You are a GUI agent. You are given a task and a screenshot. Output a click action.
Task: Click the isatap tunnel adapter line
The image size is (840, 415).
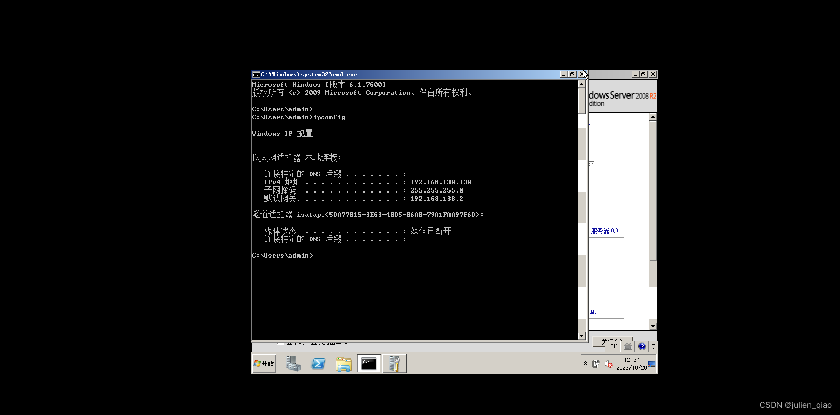pyautogui.click(x=368, y=215)
